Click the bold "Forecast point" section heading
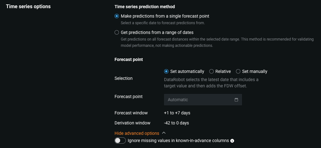This screenshot has width=321, height=148. coord(129,59)
